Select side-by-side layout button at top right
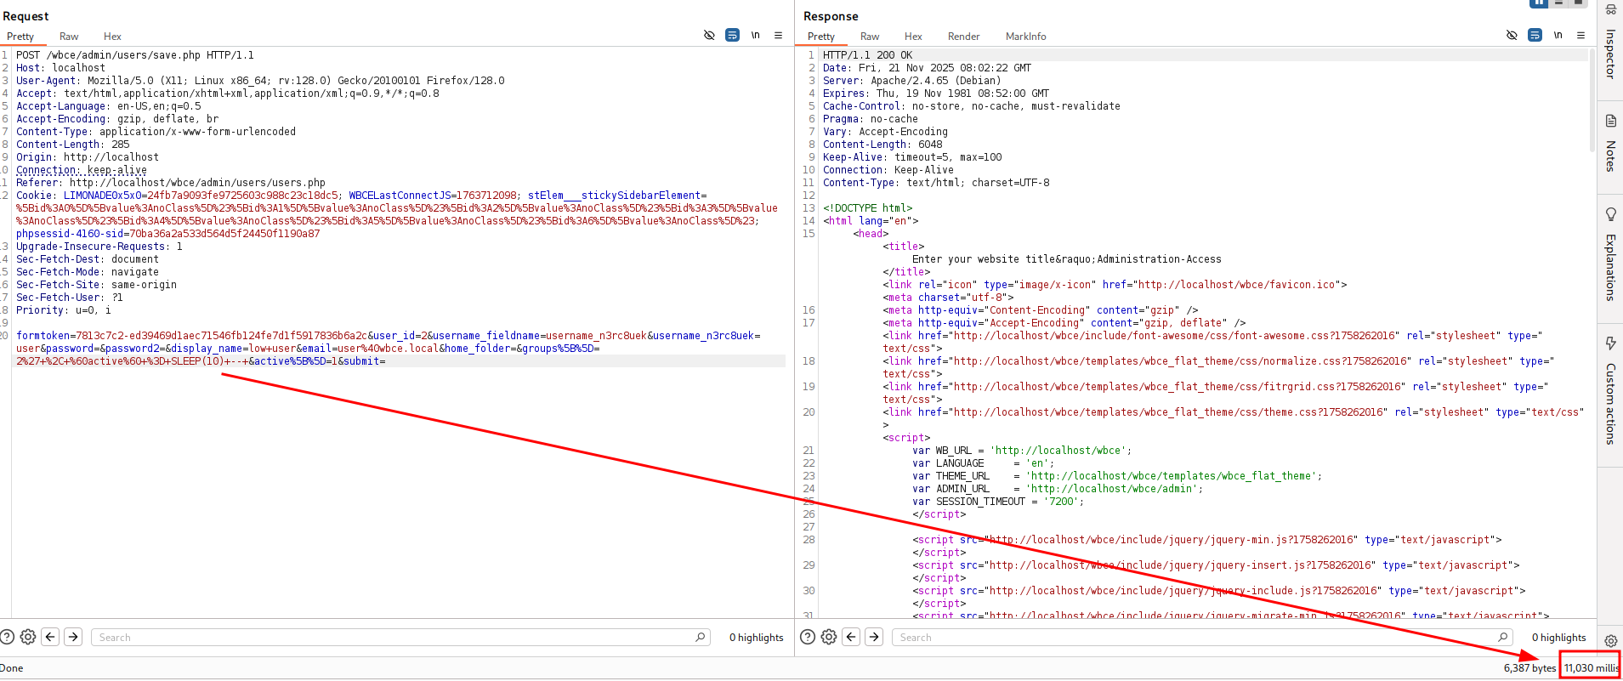 click(x=1539, y=3)
